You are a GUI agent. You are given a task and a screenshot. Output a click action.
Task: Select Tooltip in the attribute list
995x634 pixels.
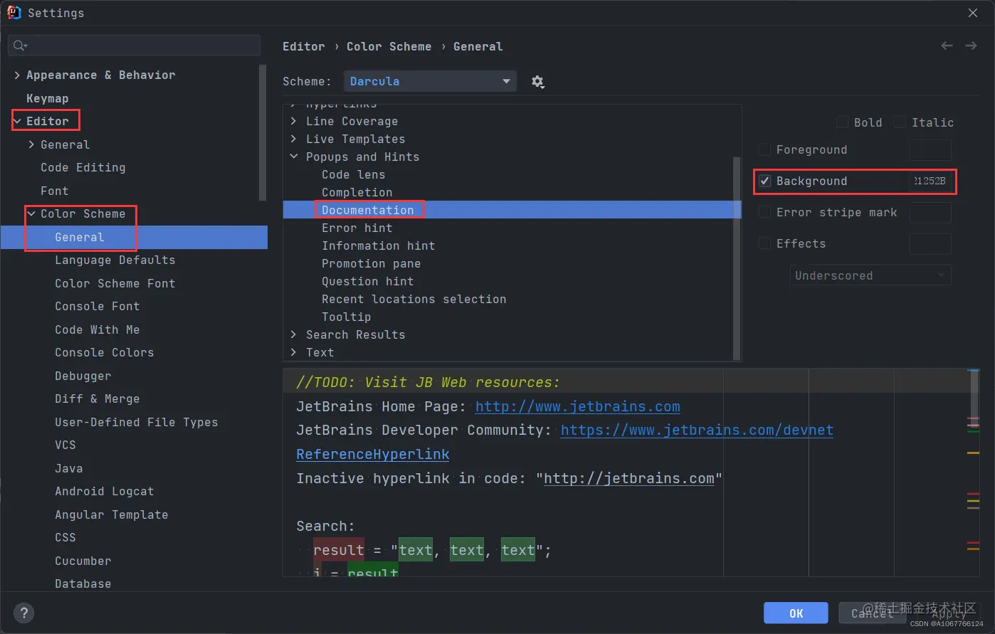(347, 317)
